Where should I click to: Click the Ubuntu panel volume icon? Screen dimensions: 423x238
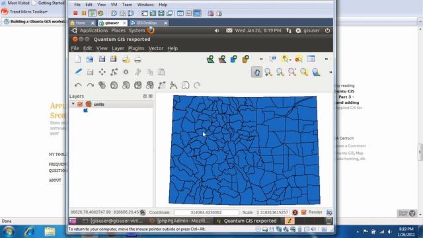217,30
